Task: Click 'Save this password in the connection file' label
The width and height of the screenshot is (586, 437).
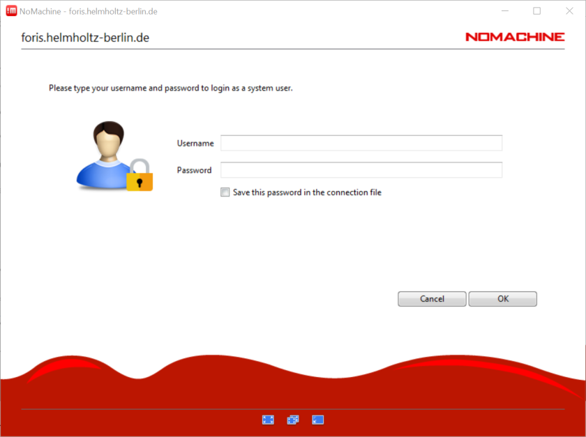Action: pyautogui.click(x=307, y=192)
